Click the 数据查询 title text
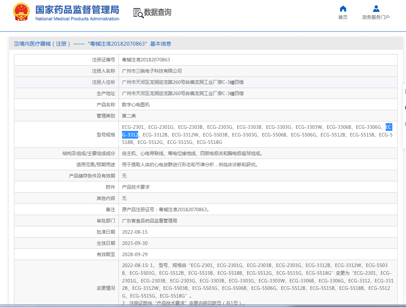The image size is (406, 307). tap(157, 12)
